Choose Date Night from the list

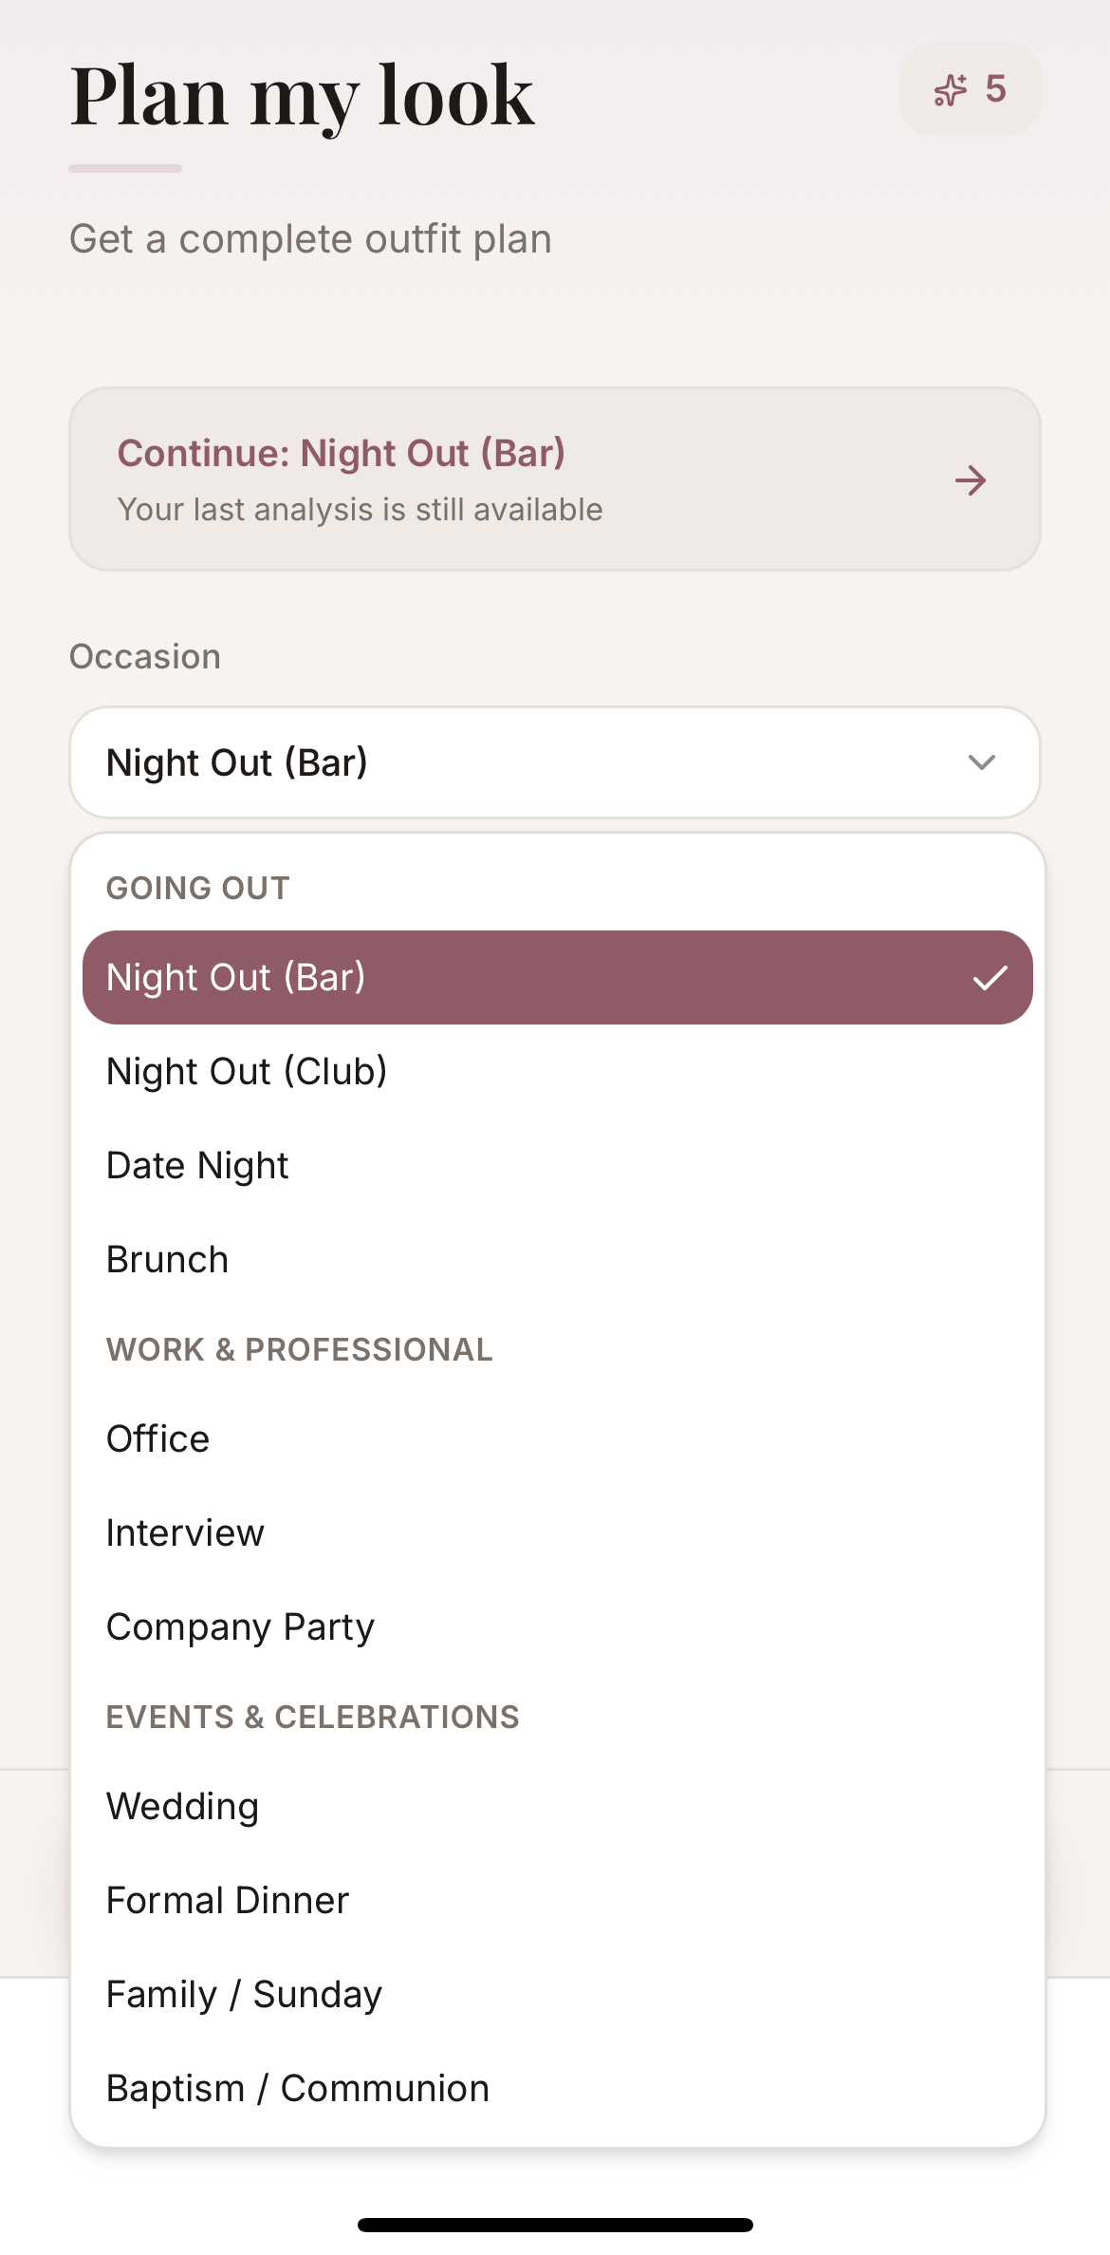pyautogui.click(x=197, y=1164)
